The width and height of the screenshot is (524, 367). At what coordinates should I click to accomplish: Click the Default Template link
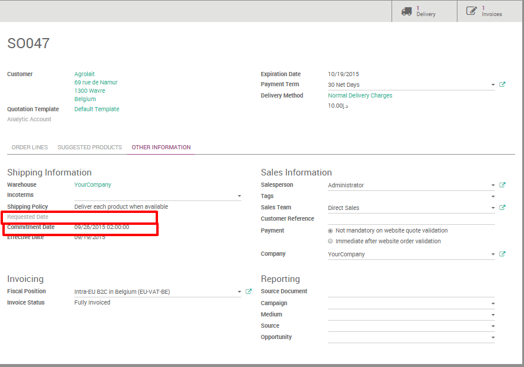click(x=96, y=109)
